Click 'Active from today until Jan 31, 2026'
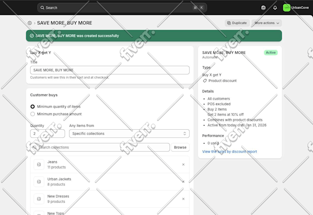The width and height of the screenshot is (313, 215). pos(237,125)
